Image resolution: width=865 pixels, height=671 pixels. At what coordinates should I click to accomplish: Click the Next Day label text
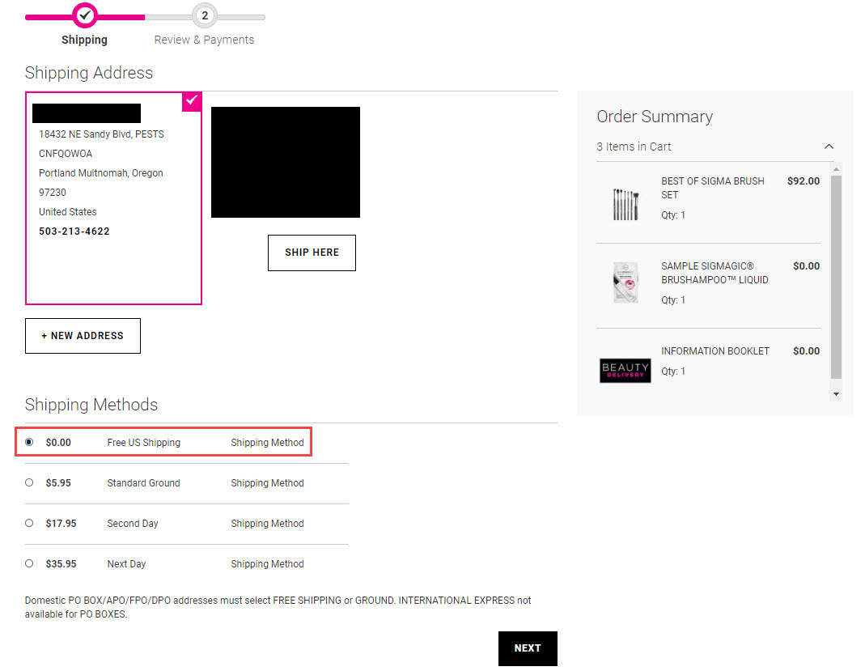[126, 564]
